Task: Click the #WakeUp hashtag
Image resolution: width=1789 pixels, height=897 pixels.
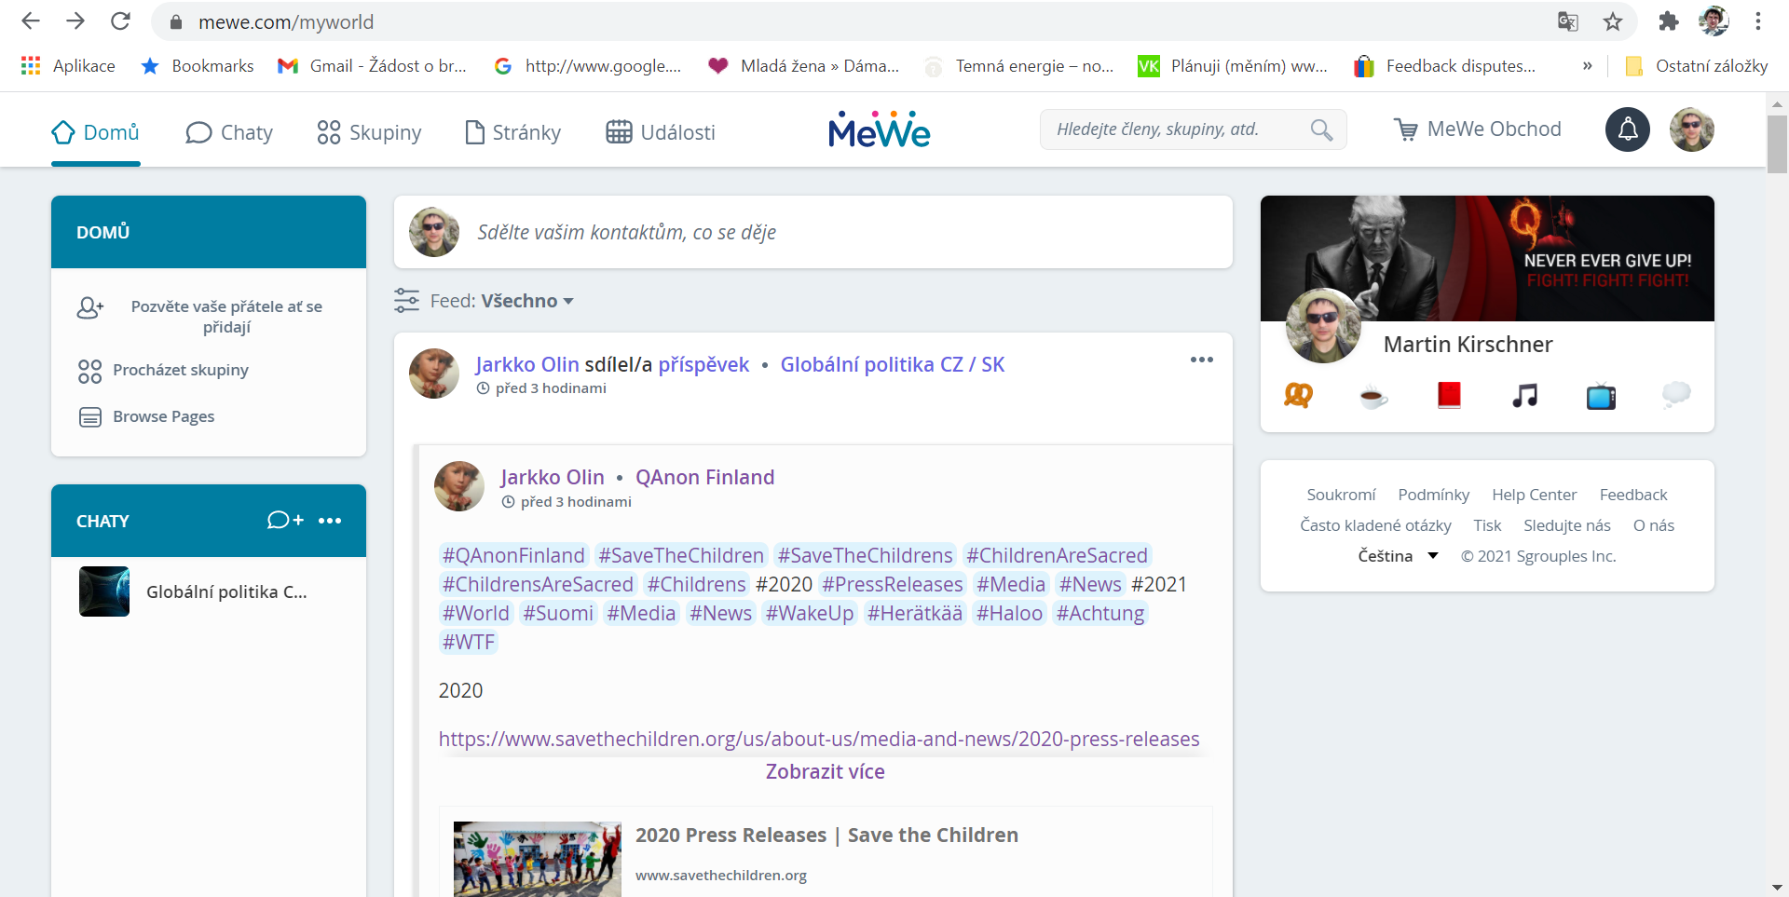Action: coord(810,613)
